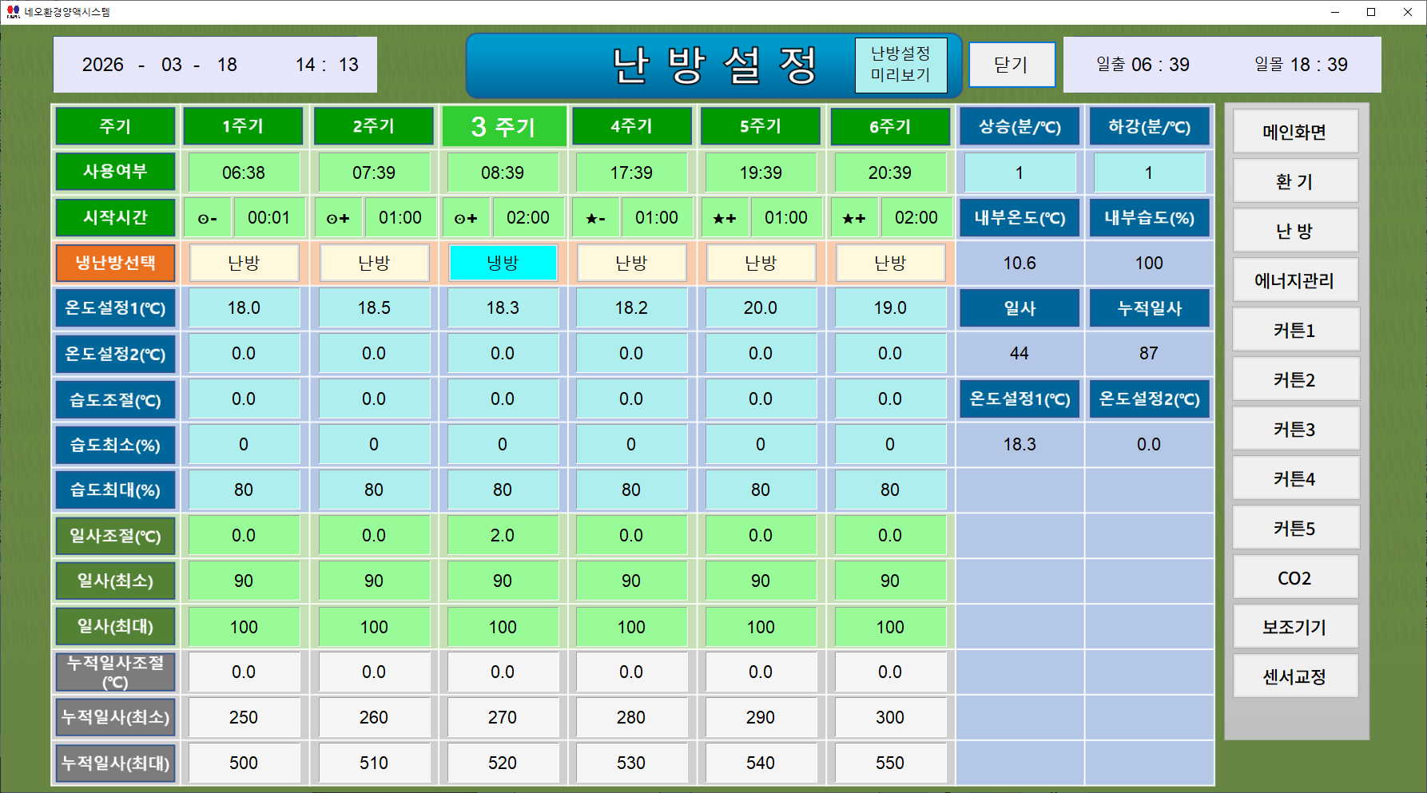Edit cycle 2 누적일사(최대) value 510
This screenshot has width=1427, height=793.
point(374,763)
